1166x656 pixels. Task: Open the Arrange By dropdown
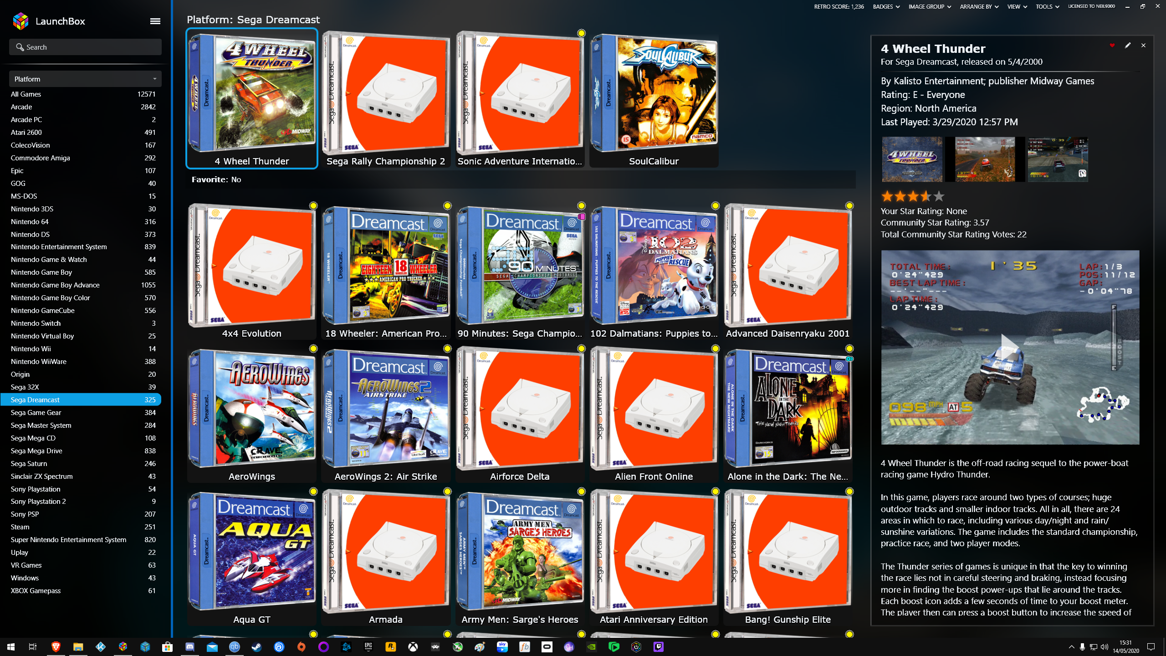979,6
